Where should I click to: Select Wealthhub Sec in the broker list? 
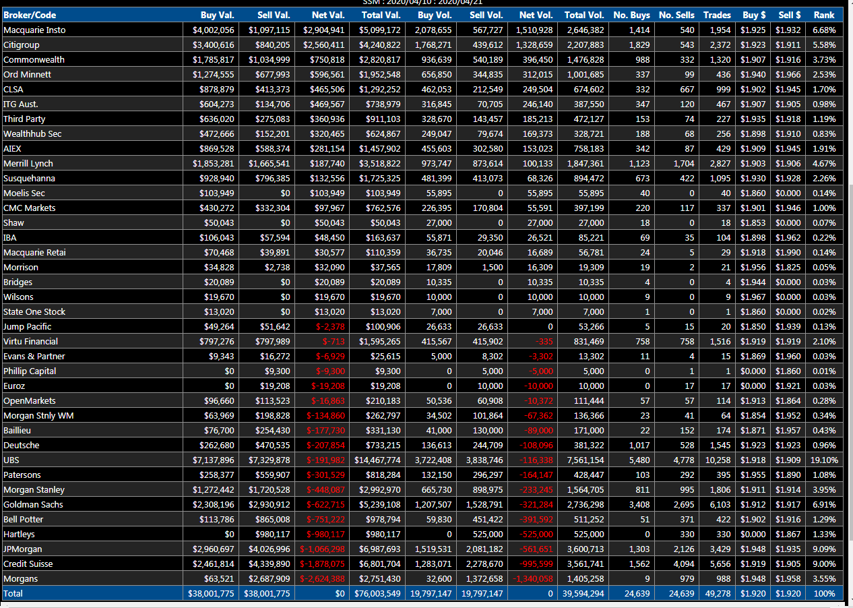(x=32, y=133)
